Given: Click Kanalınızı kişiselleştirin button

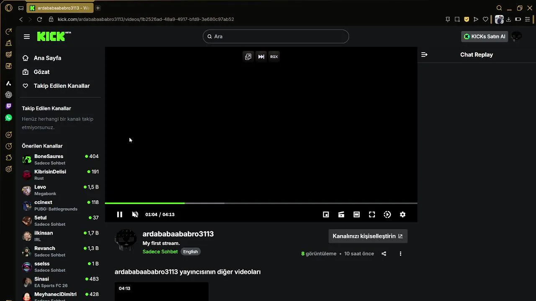Looking at the screenshot, I should 368,236.
